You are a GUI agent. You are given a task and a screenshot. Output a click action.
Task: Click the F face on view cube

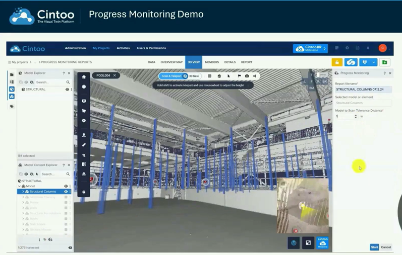312,81
